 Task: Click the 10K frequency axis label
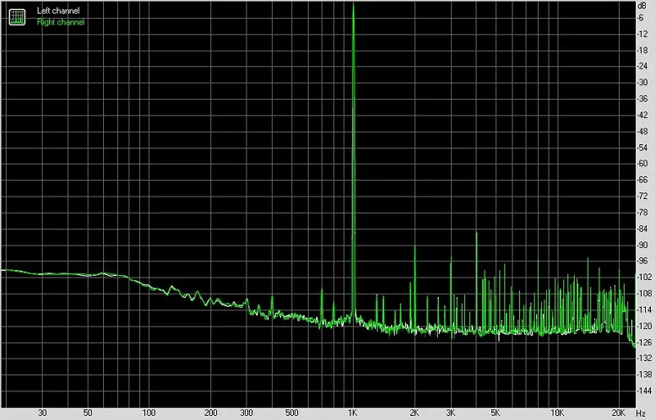coord(557,413)
